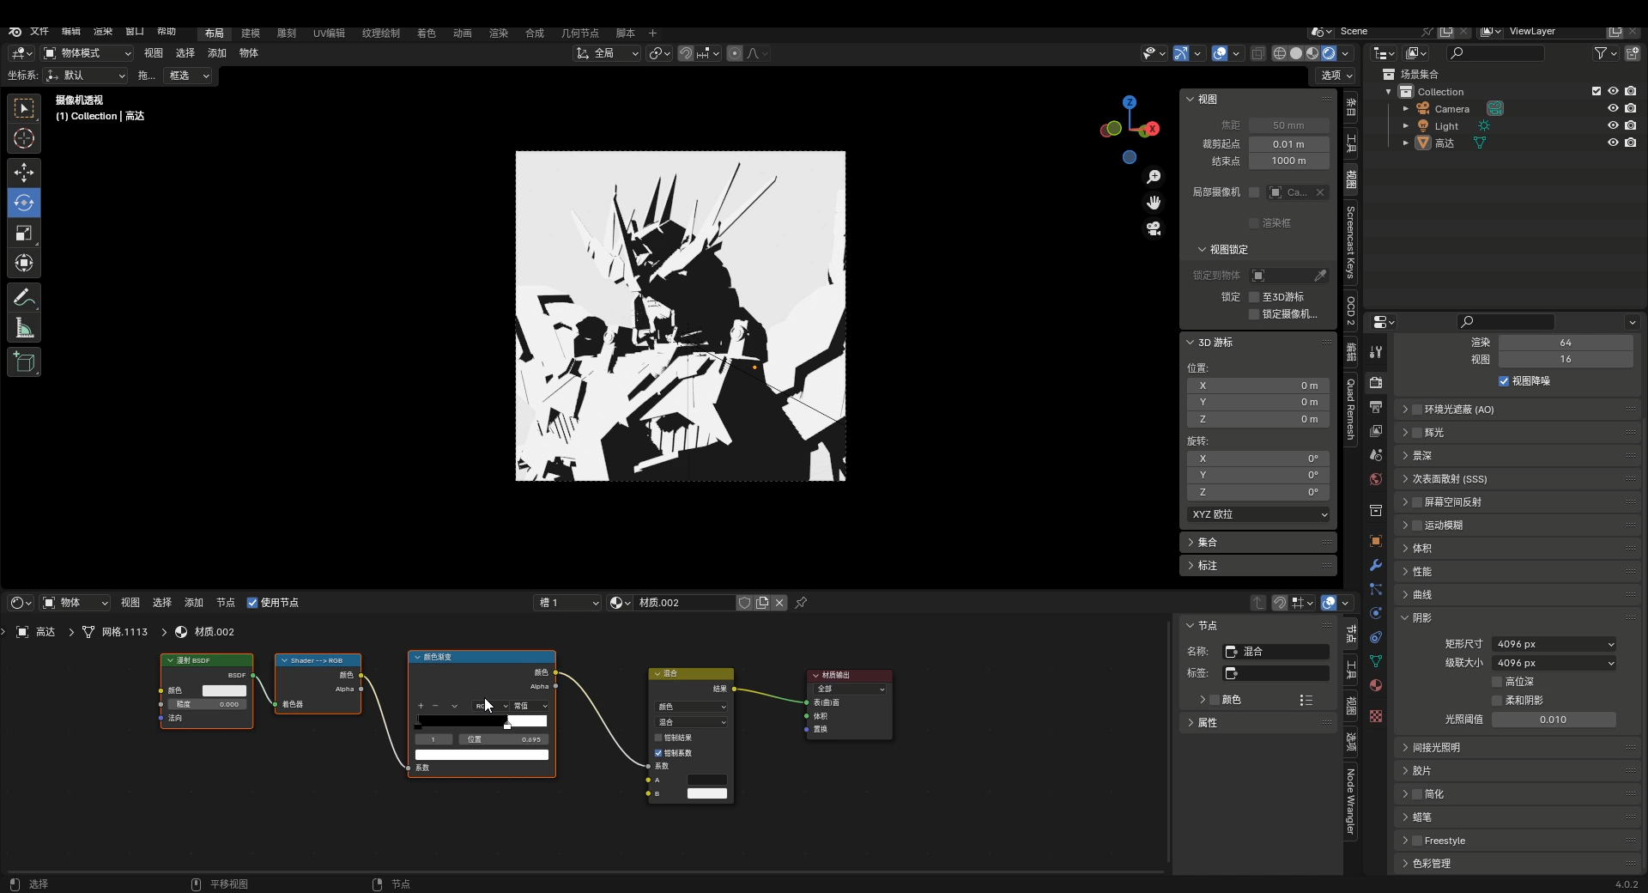Select the box select tool in viewport toolbar
The height and width of the screenshot is (893, 1648).
(24, 108)
